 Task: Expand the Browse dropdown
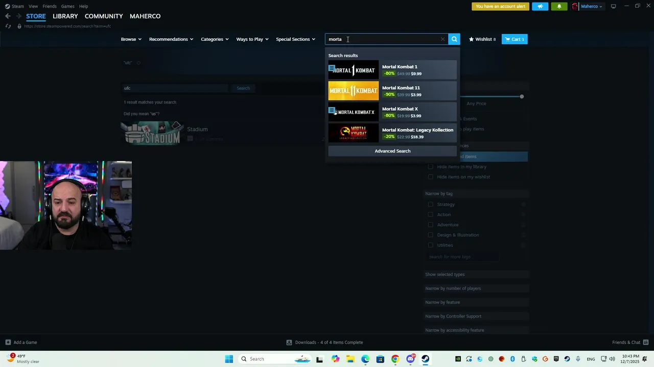[x=131, y=39]
